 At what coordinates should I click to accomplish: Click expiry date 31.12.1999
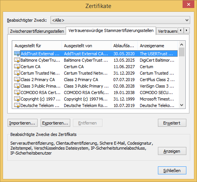[x=124, y=99]
